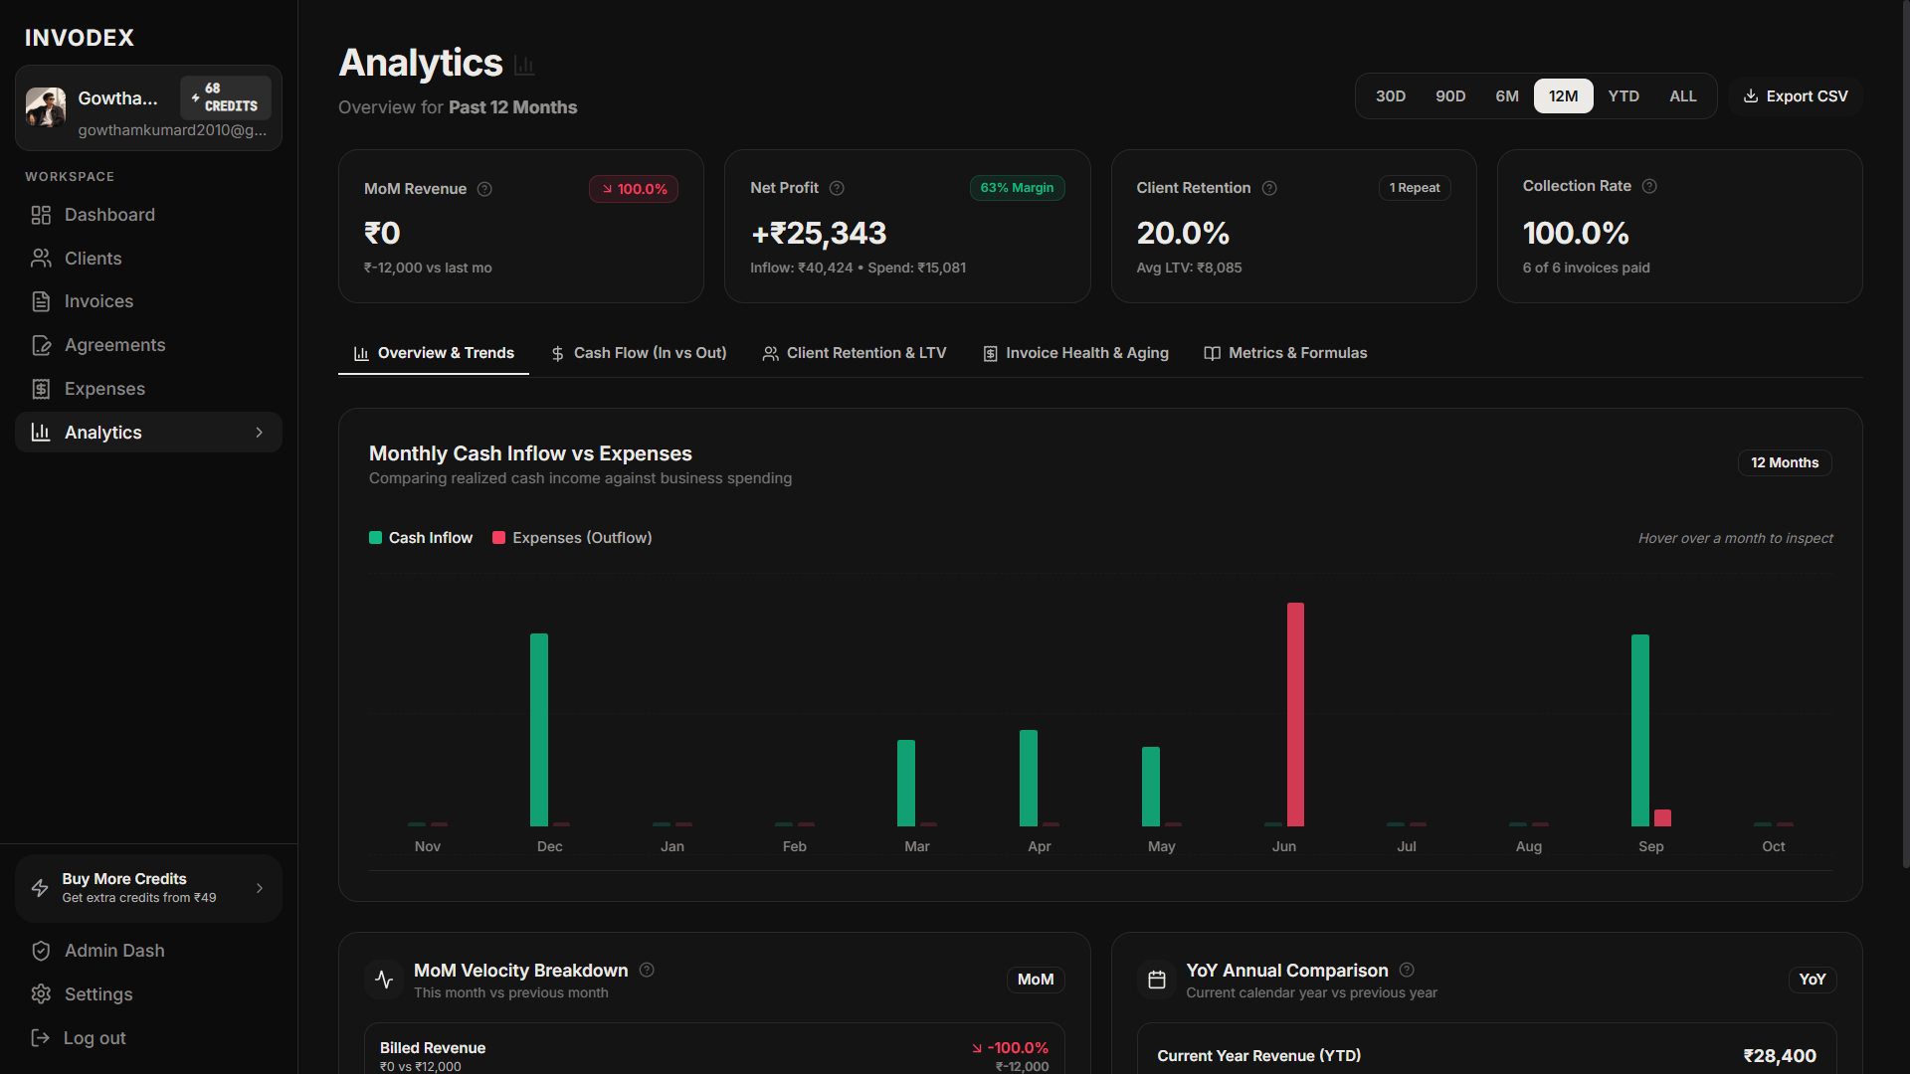Click the MoM Revenue help icon

click(x=484, y=189)
